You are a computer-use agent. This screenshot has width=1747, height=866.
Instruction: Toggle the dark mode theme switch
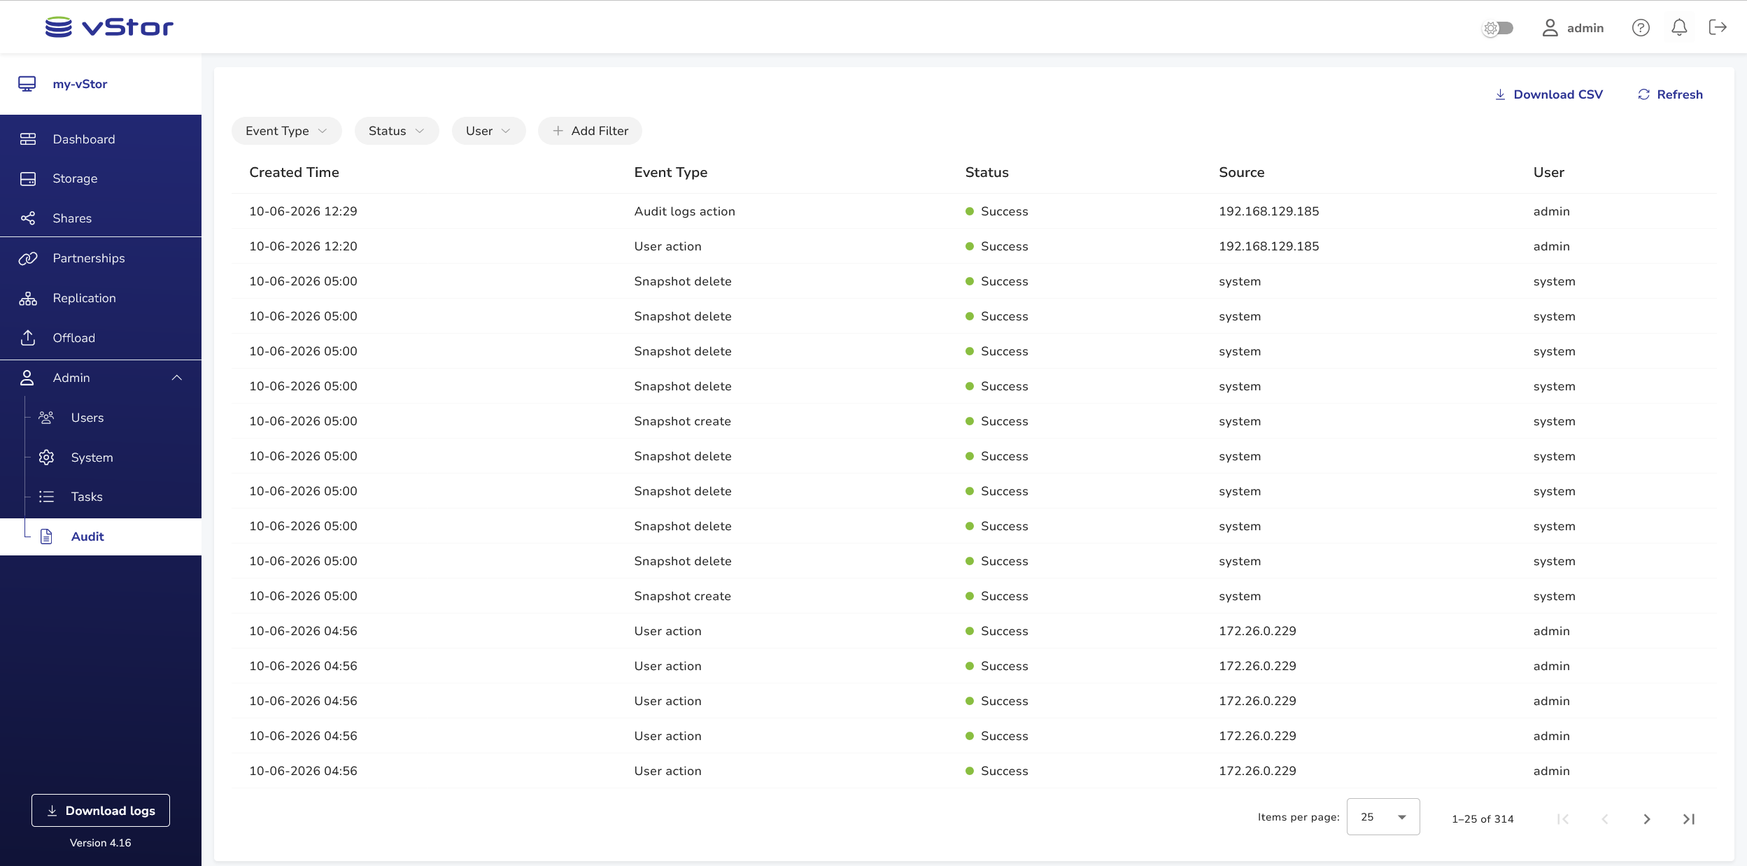(1497, 28)
